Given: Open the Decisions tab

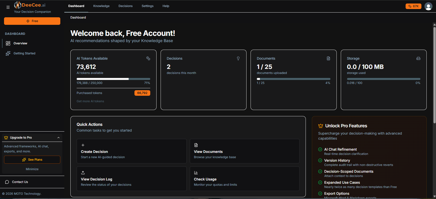Looking at the screenshot, I should pos(125,6).
